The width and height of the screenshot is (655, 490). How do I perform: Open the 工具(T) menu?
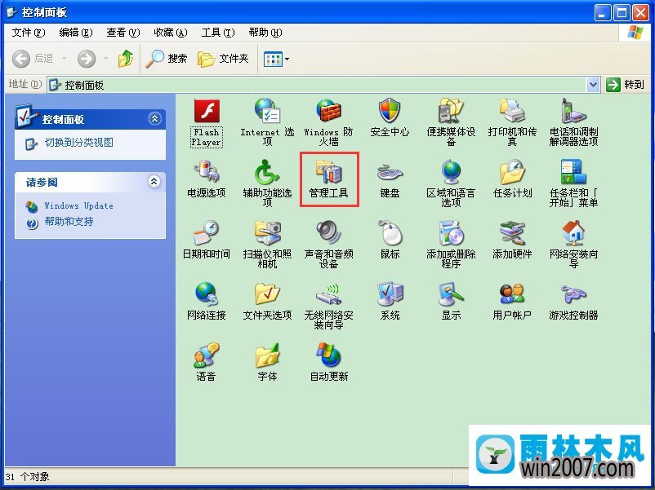pos(217,33)
